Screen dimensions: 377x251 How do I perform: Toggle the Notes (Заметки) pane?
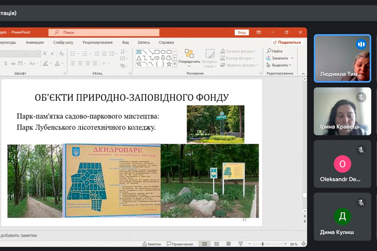[152, 244]
